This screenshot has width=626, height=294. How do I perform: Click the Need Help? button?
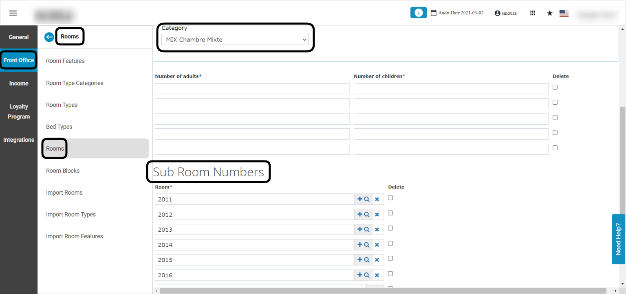619,239
